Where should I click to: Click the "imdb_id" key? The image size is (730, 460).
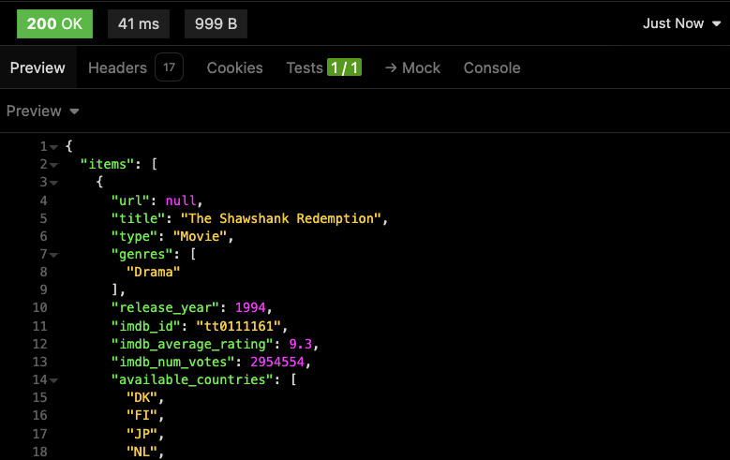(146, 326)
